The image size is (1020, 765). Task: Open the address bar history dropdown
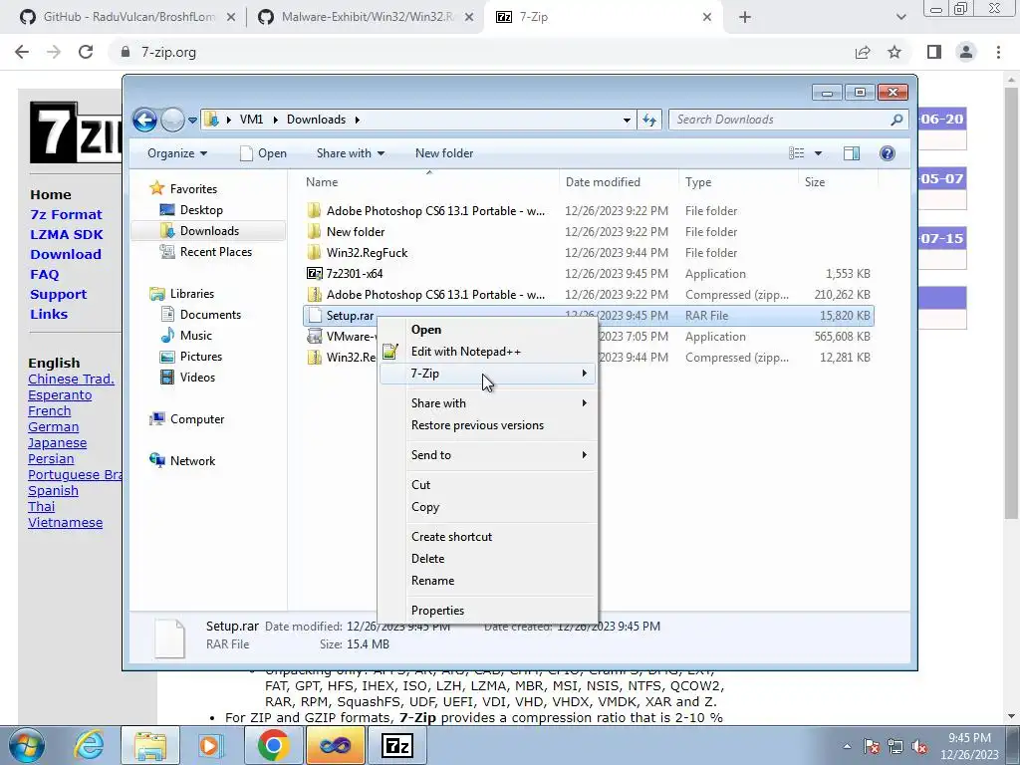click(627, 121)
